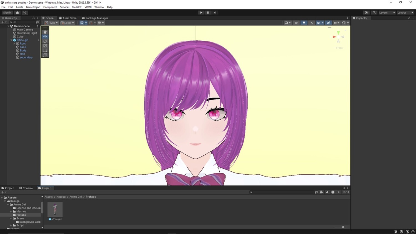The height and width of the screenshot is (234, 416).
Task: Toggle Scene audio mute
Action: pyautogui.click(x=312, y=23)
